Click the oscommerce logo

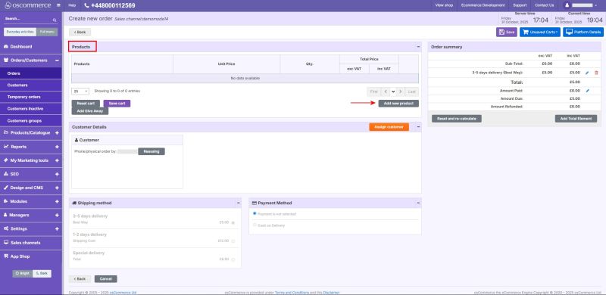(x=28, y=5)
